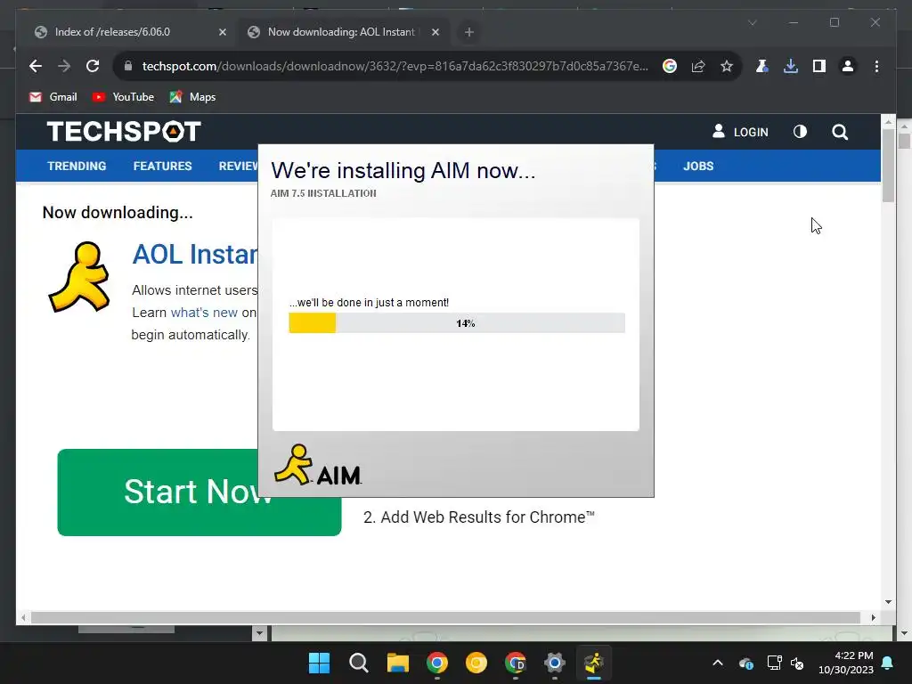Open Chrome three-dot menu
This screenshot has height=684, width=912.
(x=876, y=66)
